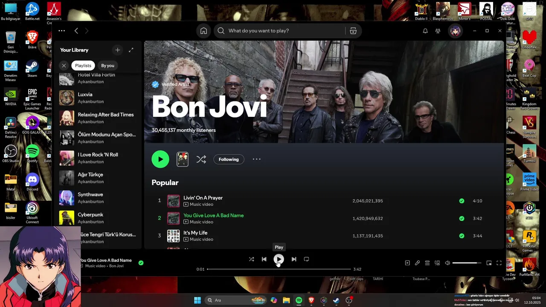This screenshot has width=546, height=307.
Task: Open Steam from the taskbar
Action: (x=336, y=300)
